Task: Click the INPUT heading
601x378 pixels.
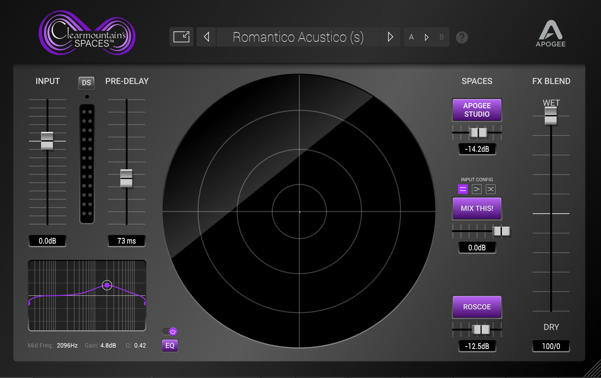Action: pos(47,81)
